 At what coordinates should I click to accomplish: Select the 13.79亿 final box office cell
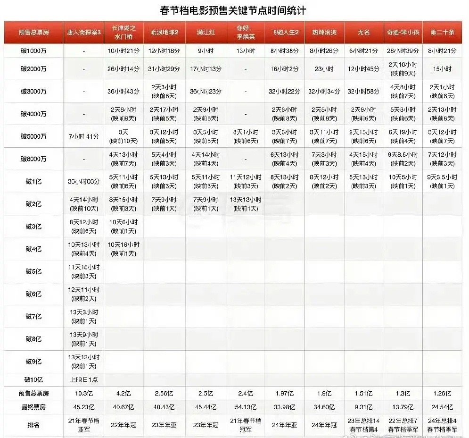click(403, 407)
